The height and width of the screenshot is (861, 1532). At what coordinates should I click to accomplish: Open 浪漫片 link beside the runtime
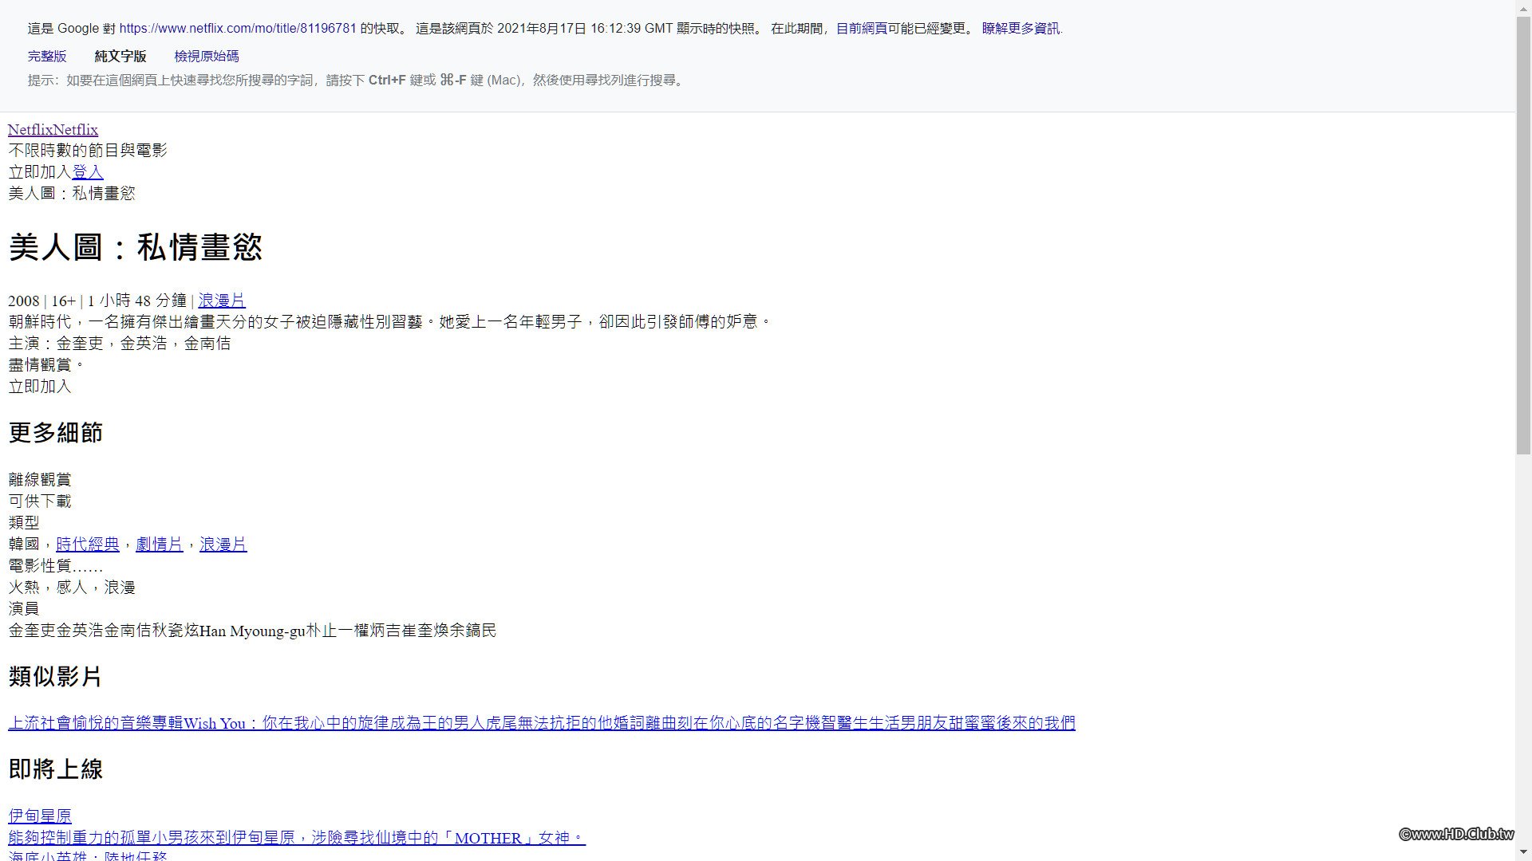tap(222, 301)
